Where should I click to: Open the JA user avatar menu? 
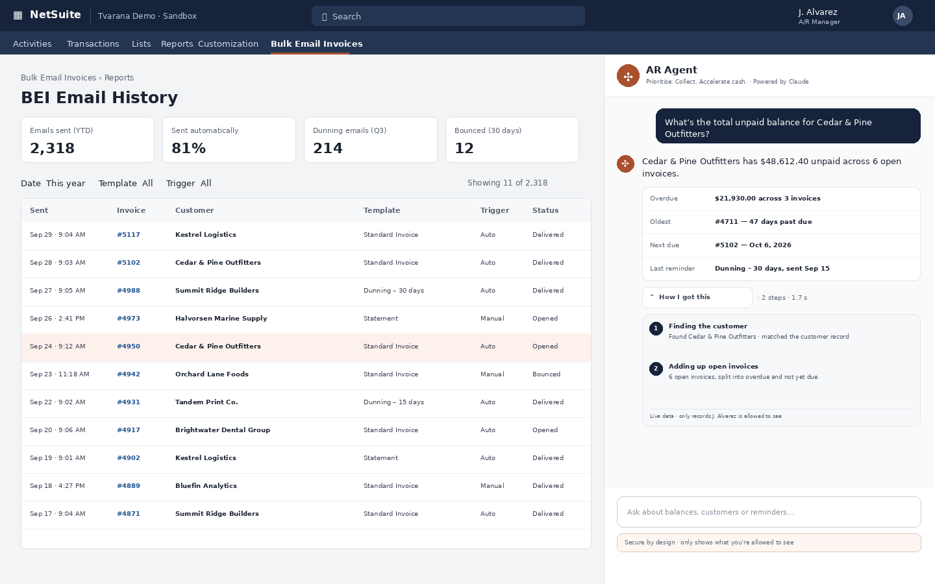click(902, 16)
